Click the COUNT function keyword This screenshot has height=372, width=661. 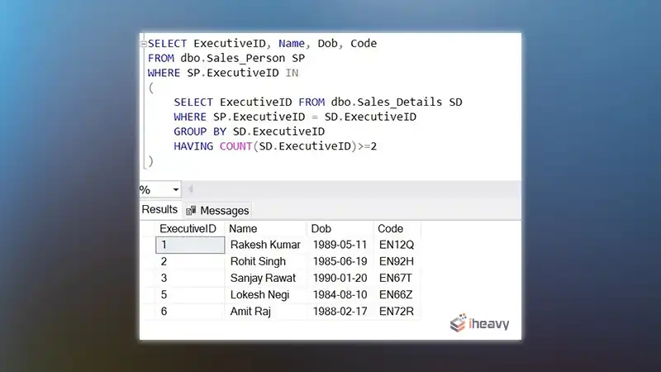(235, 146)
